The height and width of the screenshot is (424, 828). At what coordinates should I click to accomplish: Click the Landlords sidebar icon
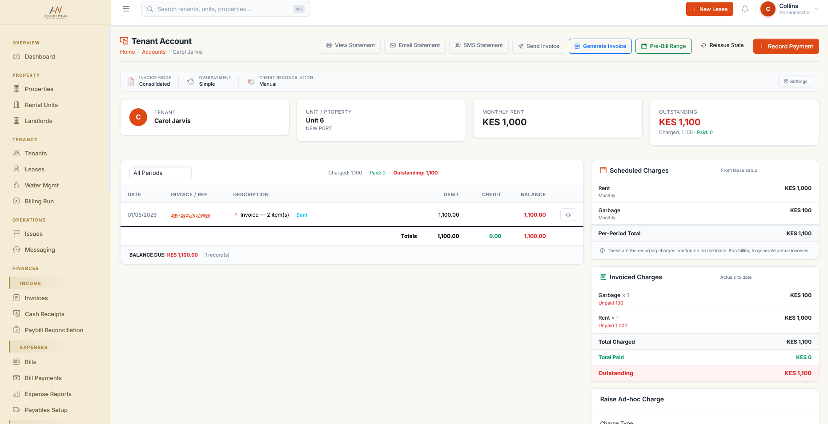click(16, 121)
